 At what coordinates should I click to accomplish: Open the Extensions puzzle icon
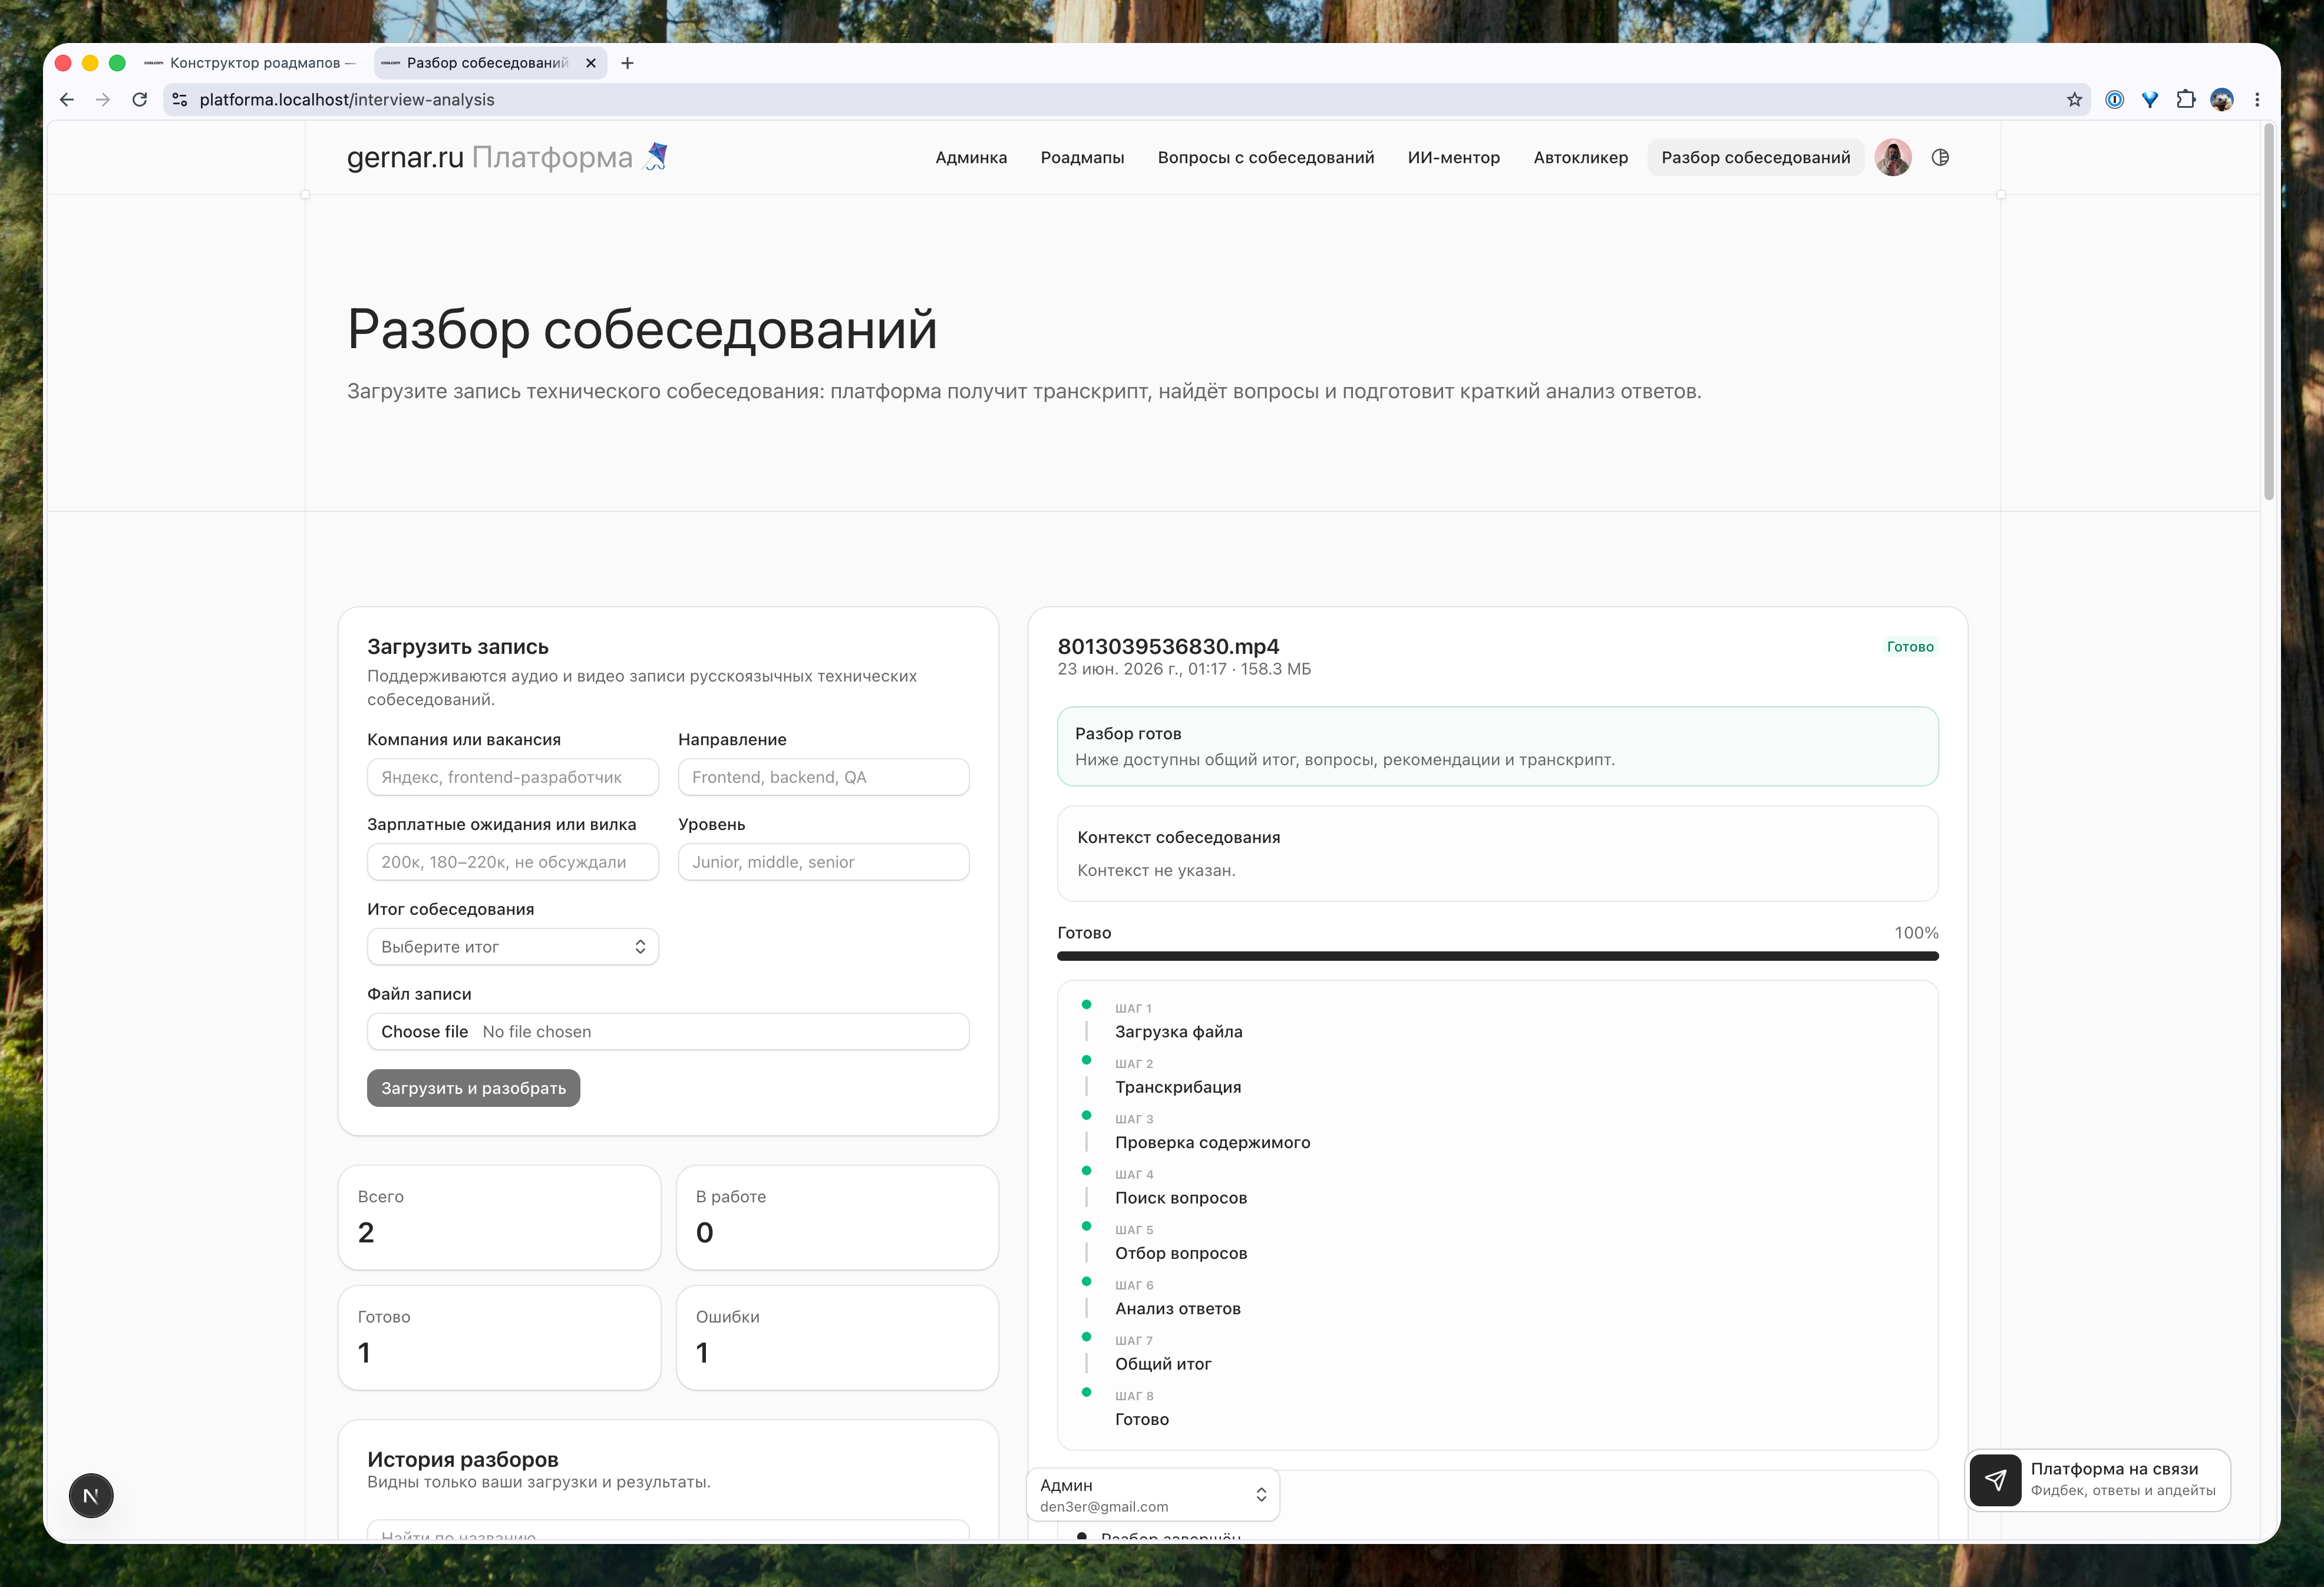[x=2186, y=100]
